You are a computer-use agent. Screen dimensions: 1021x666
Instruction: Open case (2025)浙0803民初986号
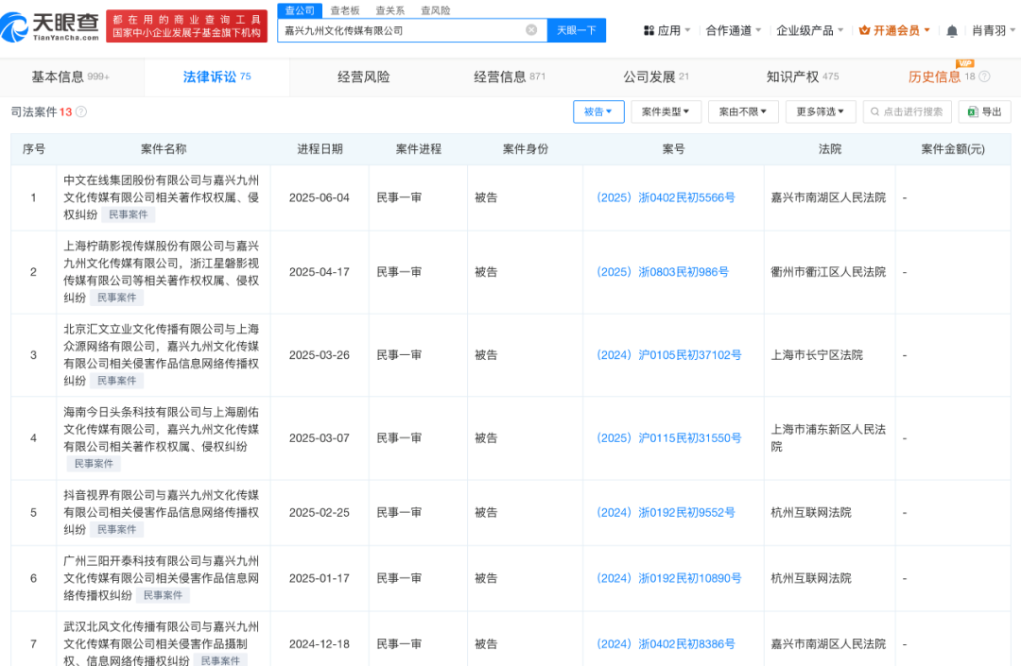click(662, 272)
